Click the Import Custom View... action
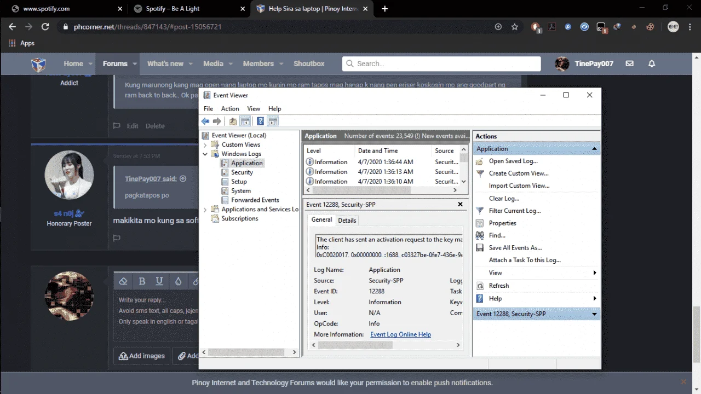 [519, 186]
